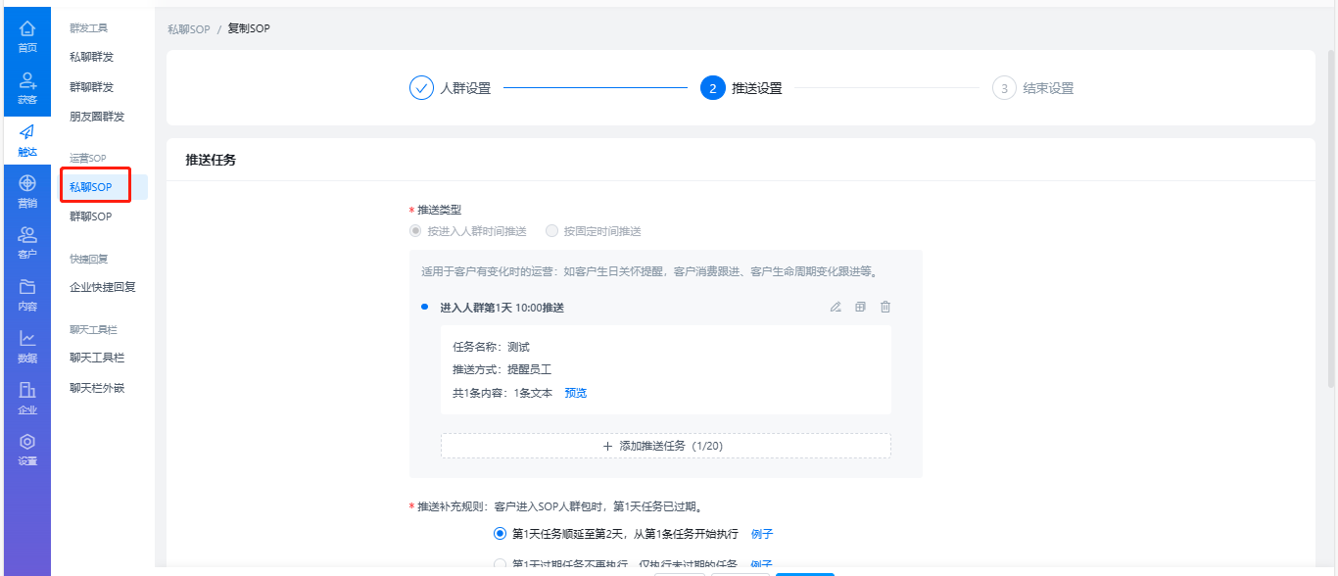Image resolution: width=1338 pixels, height=576 pixels.
Task: Click the 例子 link beside first rule
Action: [x=761, y=534]
